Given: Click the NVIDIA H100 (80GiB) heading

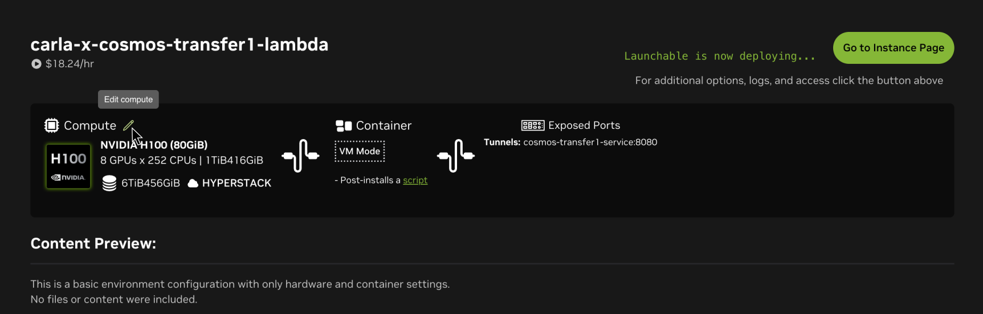Looking at the screenshot, I should [154, 145].
